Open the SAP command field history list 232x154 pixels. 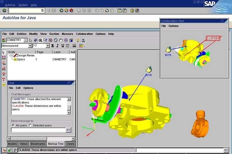42,11
